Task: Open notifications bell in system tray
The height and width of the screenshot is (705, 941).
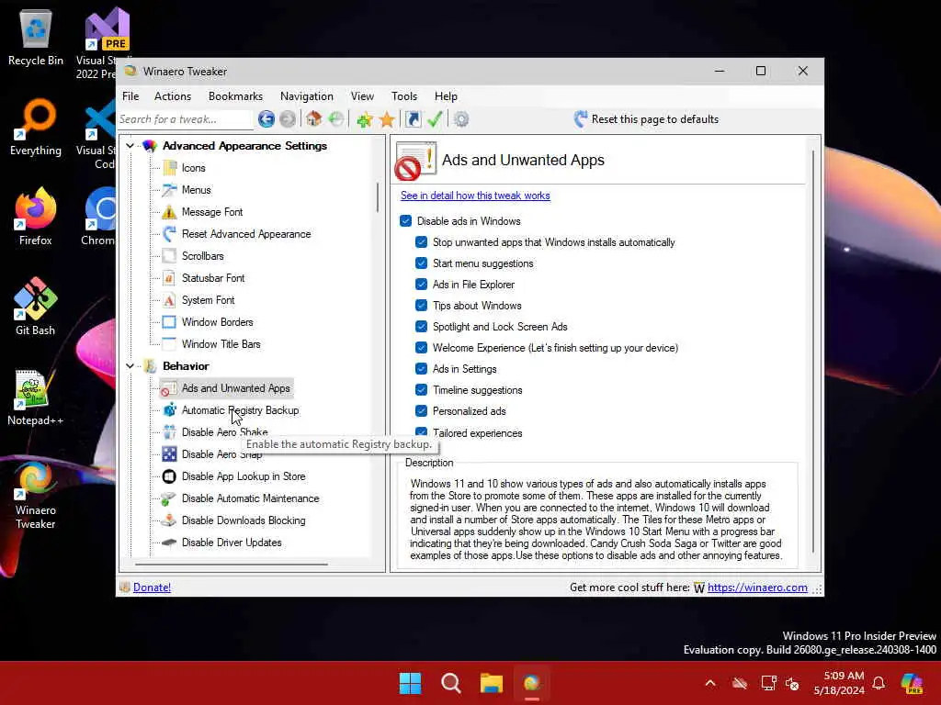Action: pyautogui.click(x=879, y=683)
